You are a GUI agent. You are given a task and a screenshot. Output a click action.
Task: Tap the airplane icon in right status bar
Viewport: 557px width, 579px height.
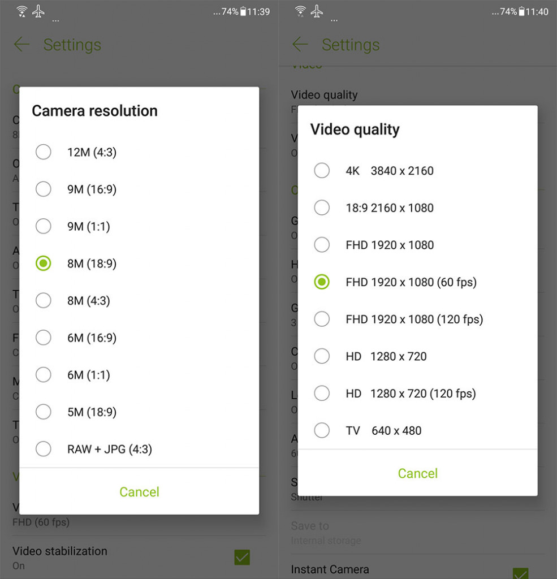tap(317, 11)
